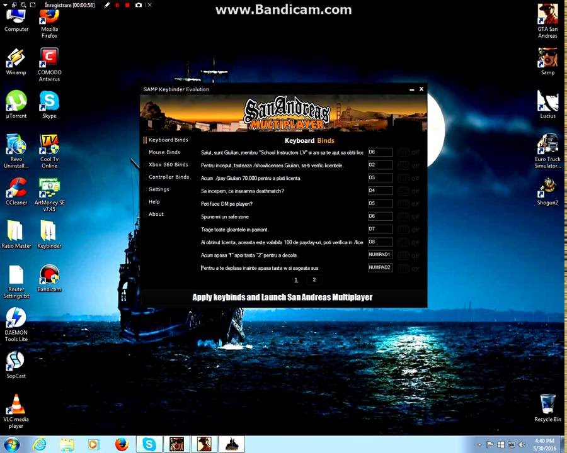This screenshot has height=453, width=567.
Task: Select the Keybinder folder on desktop
Action: [49, 235]
